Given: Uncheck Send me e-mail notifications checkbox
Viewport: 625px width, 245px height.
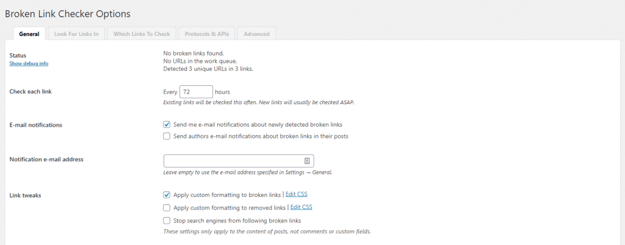Looking at the screenshot, I should tap(167, 124).
